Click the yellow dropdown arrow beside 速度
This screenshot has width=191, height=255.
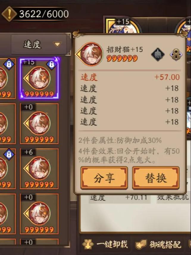pyautogui.click(x=57, y=44)
